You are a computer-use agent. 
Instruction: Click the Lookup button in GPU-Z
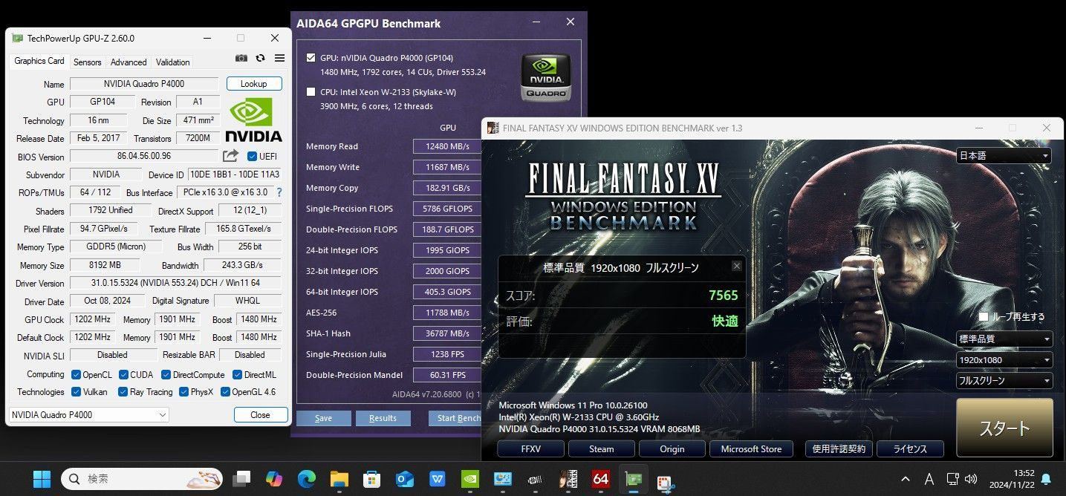[254, 84]
